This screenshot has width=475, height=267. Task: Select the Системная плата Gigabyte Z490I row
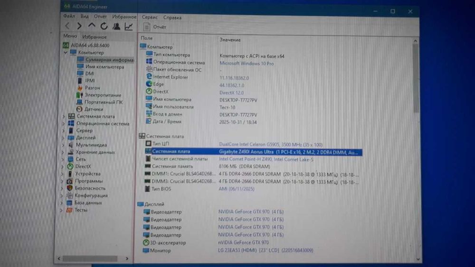coord(253,152)
